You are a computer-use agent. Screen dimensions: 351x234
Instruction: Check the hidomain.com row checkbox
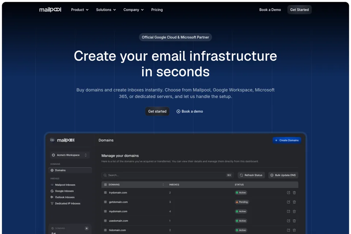(105, 230)
